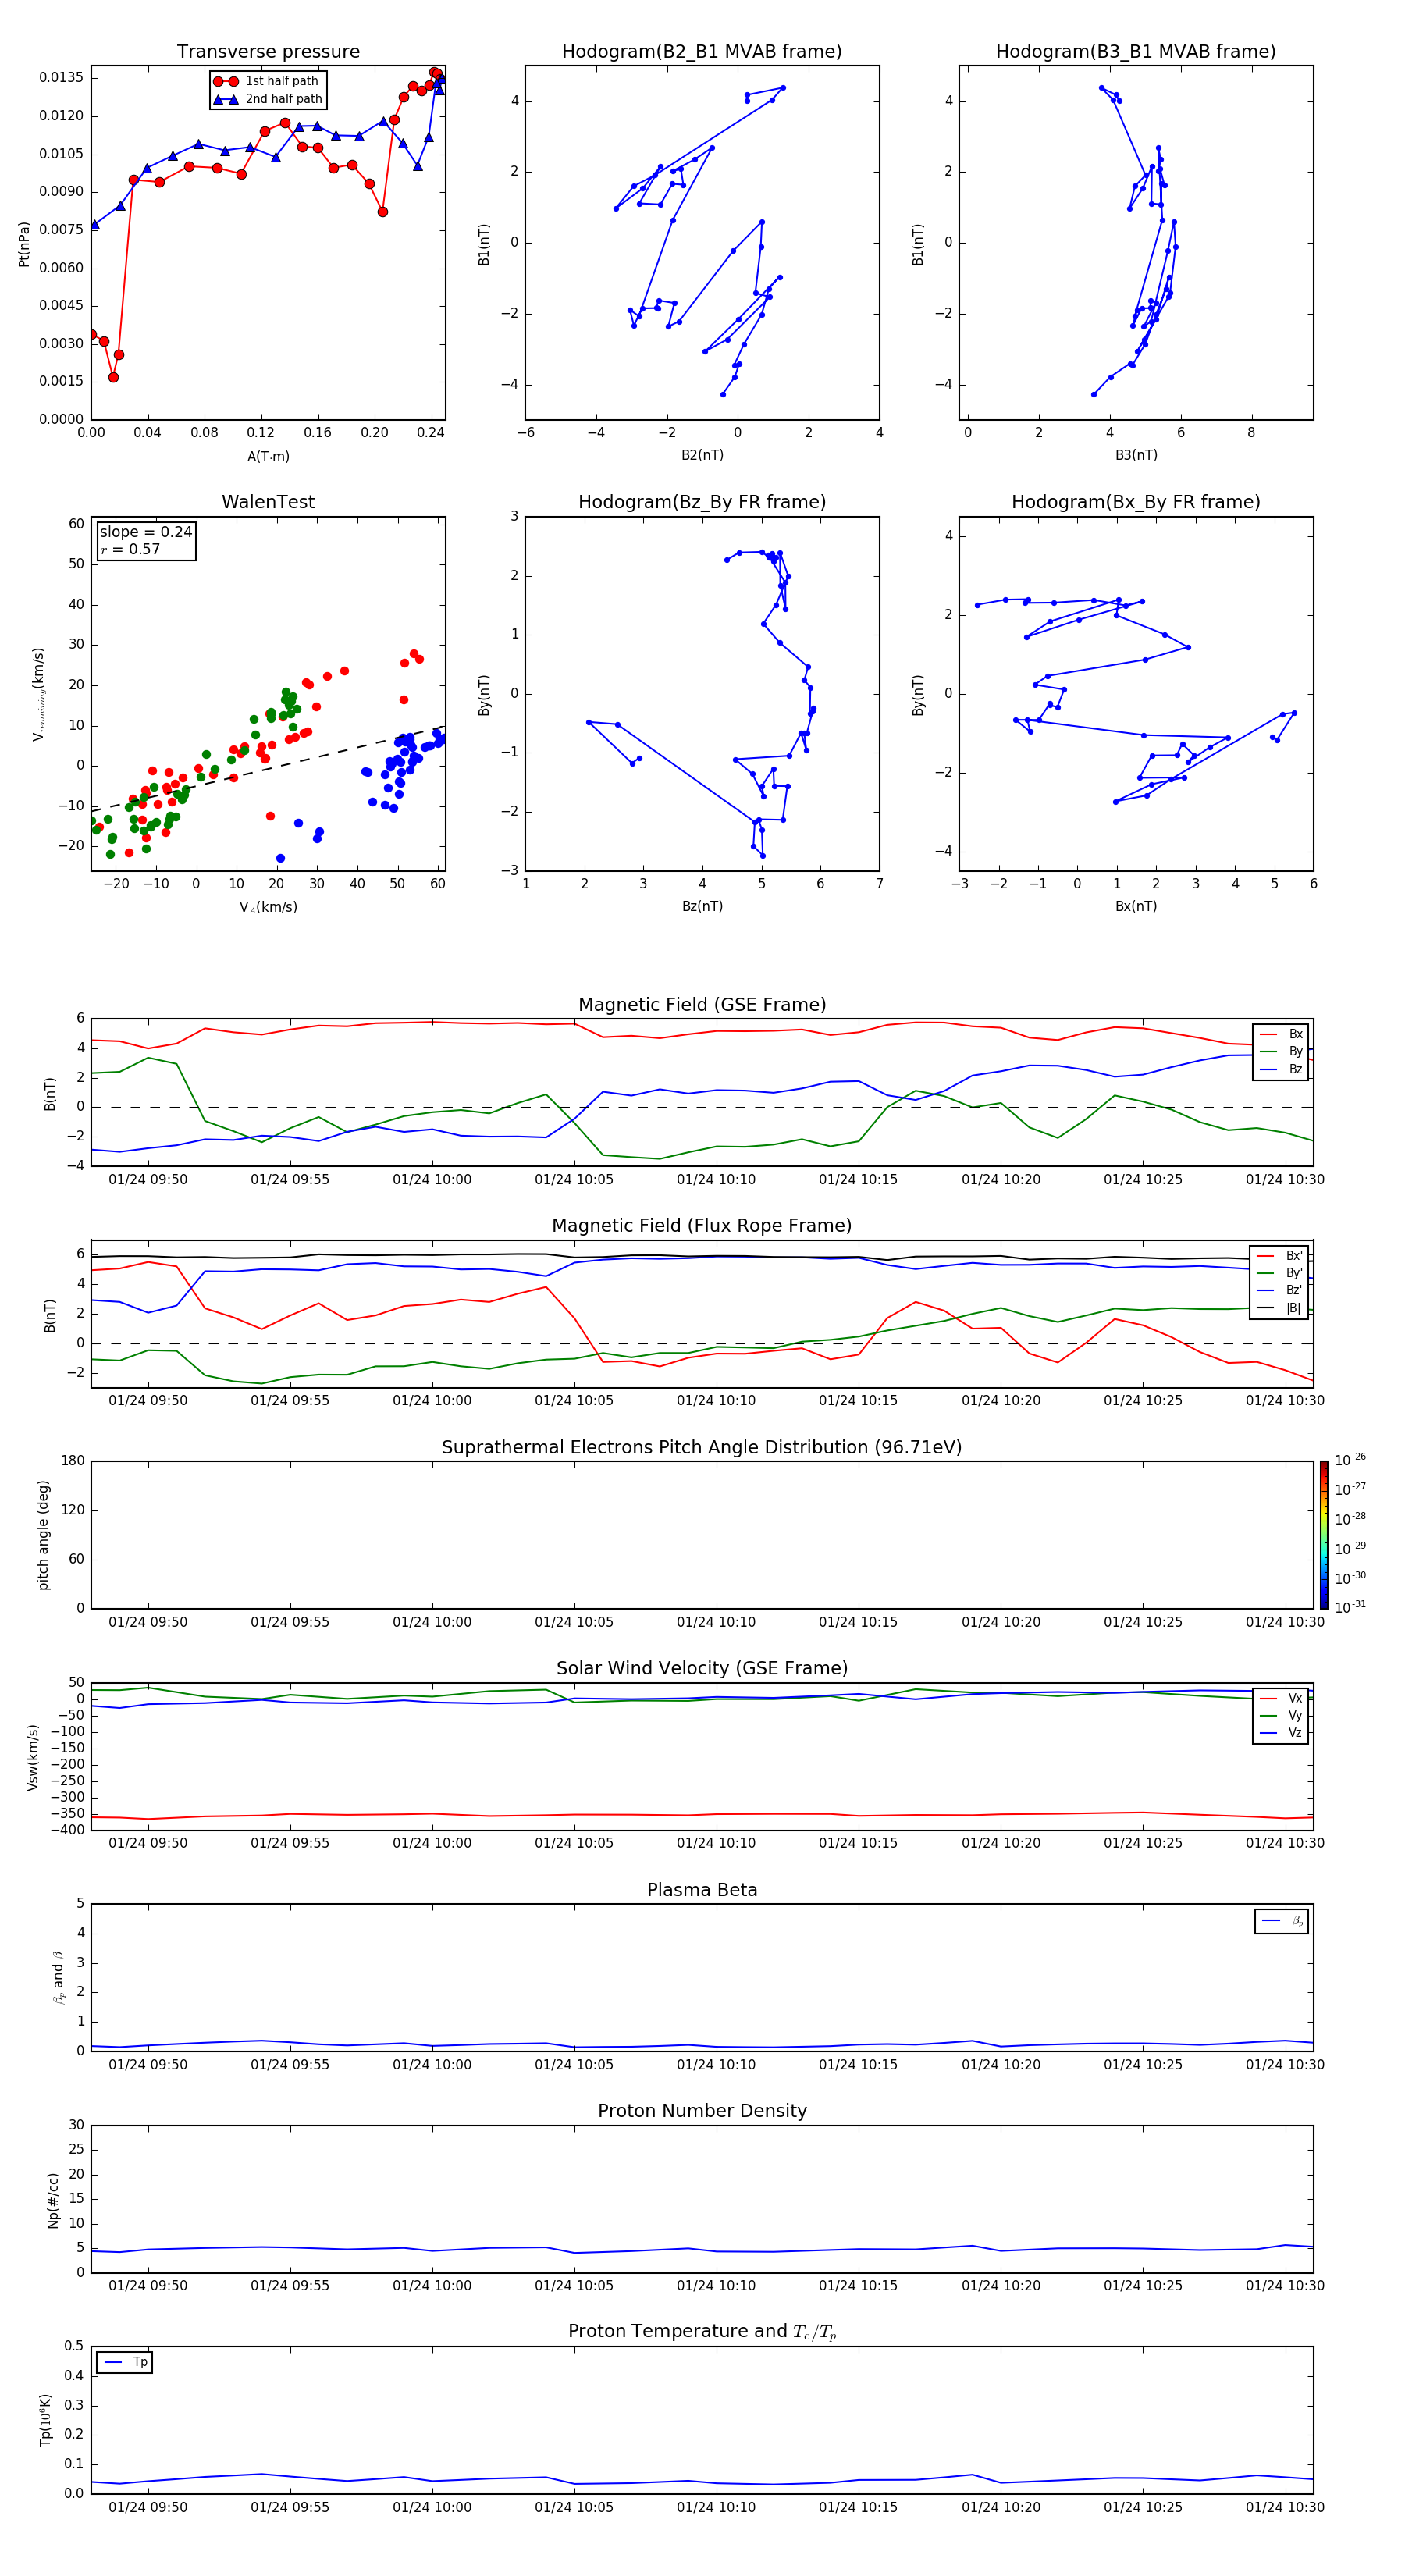
Task: Click the B1(nT) label of B2_B1 hodogram
Action: 484,244
